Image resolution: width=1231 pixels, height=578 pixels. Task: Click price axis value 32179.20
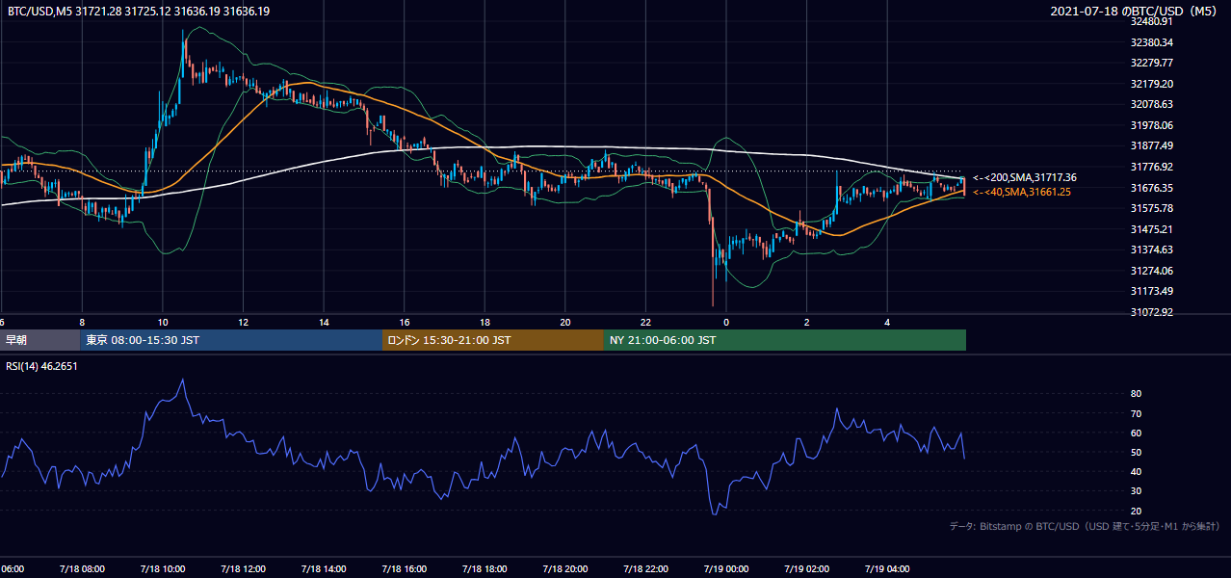(x=1152, y=84)
